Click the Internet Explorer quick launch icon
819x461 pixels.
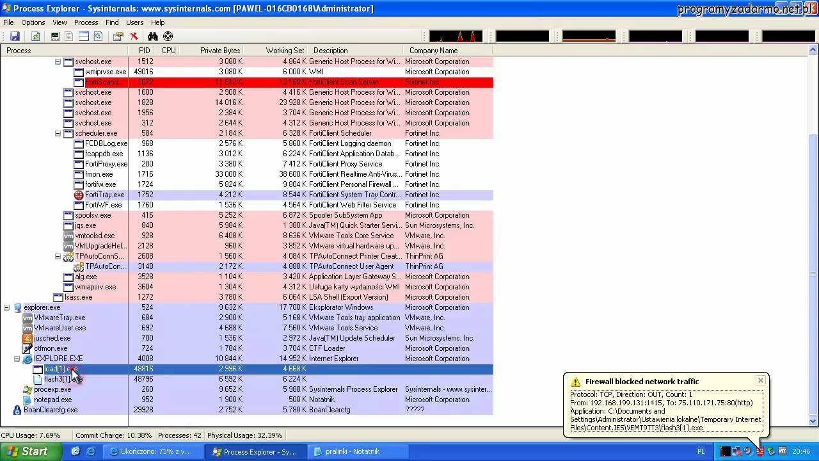[90, 451]
